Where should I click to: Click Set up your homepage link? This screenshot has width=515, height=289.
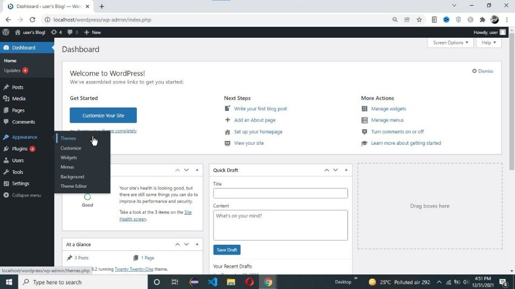pyautogui.click(x=258, y=131)
